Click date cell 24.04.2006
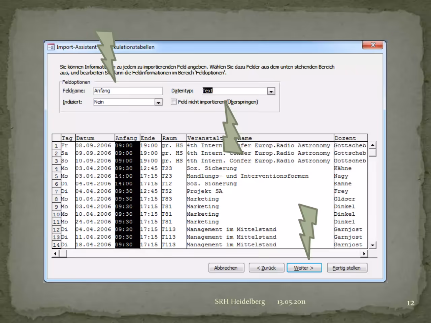This screenshot has height=323, width=431. pyautogui.click(x=93, y=222)
